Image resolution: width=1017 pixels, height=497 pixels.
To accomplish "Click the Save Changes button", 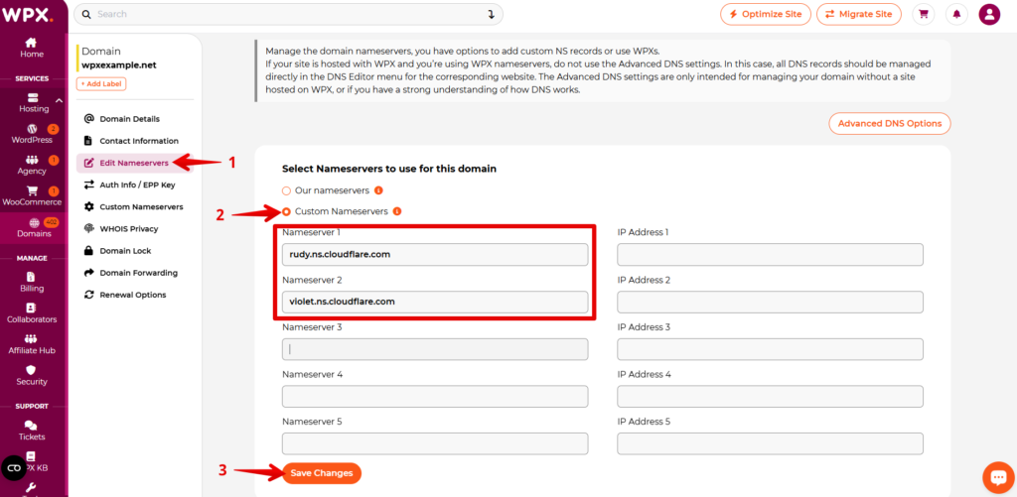I will coord(322,473).
